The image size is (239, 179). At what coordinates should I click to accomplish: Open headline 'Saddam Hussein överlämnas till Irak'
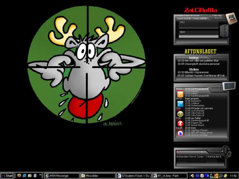point(201,76)
